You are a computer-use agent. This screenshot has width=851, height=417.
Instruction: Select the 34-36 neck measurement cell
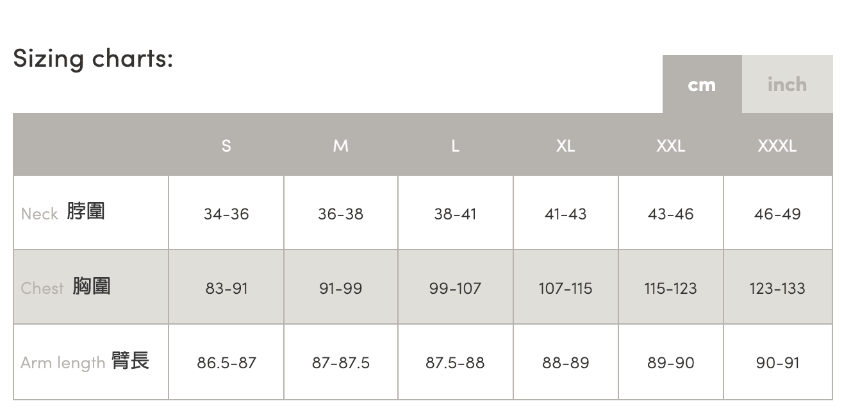pos(226,214)
